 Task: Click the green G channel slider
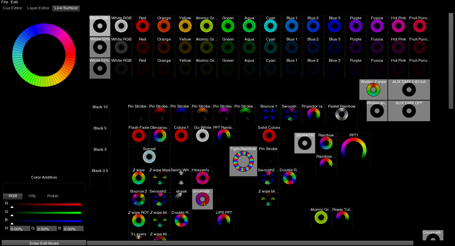[47, 212]
